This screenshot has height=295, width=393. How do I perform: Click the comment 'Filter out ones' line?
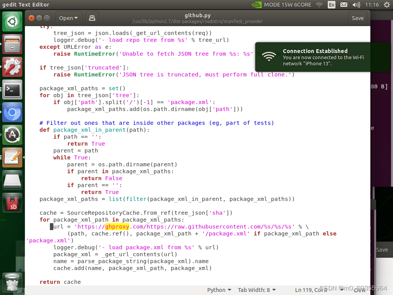[157, 123]
